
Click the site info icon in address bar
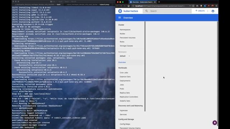click(133, 6)
